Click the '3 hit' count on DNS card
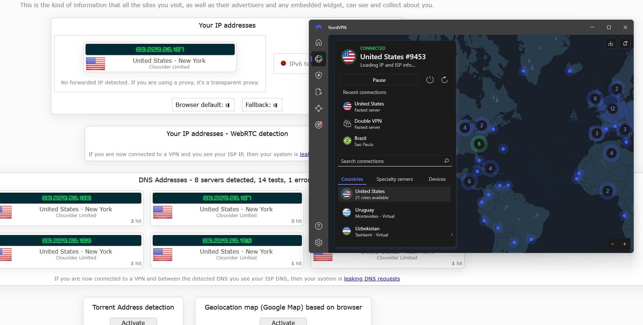Viewport: 643px width, 325px height. [296, 221]
